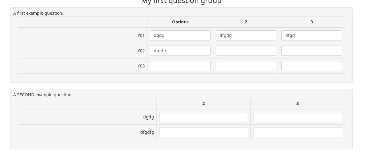Click Y01 column 2 field containing dfgdg
Screen dimensions: 373x152
tap(246, 35)
